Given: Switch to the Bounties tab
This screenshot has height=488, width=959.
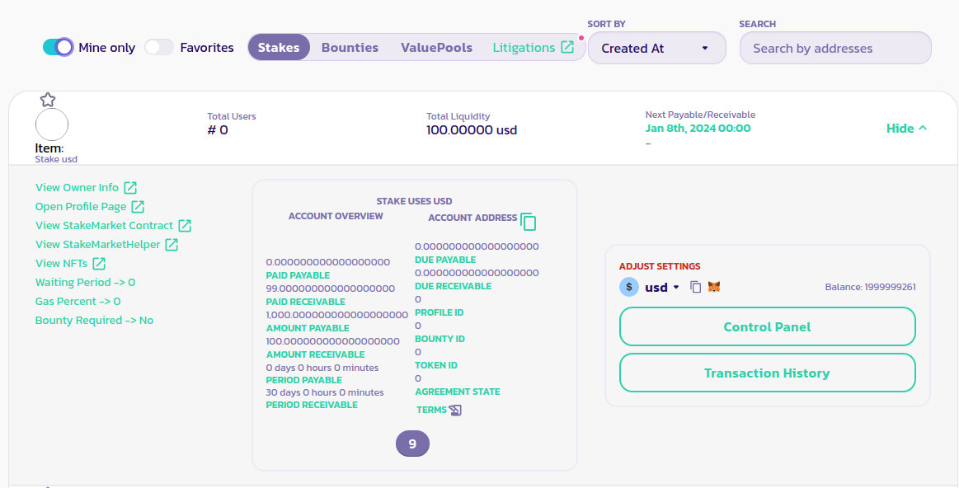Looking at the screenshot, I should 350,47.
